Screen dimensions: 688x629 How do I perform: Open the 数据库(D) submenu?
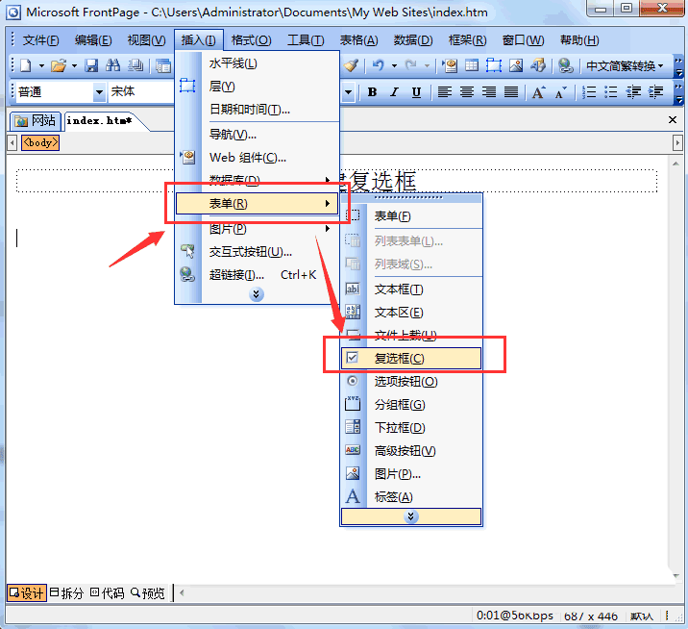[257, 180]
